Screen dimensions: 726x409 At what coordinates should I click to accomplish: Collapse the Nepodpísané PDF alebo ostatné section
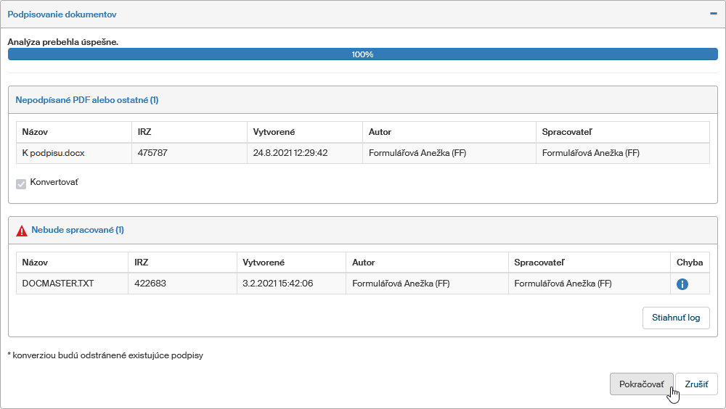[87, 100]
